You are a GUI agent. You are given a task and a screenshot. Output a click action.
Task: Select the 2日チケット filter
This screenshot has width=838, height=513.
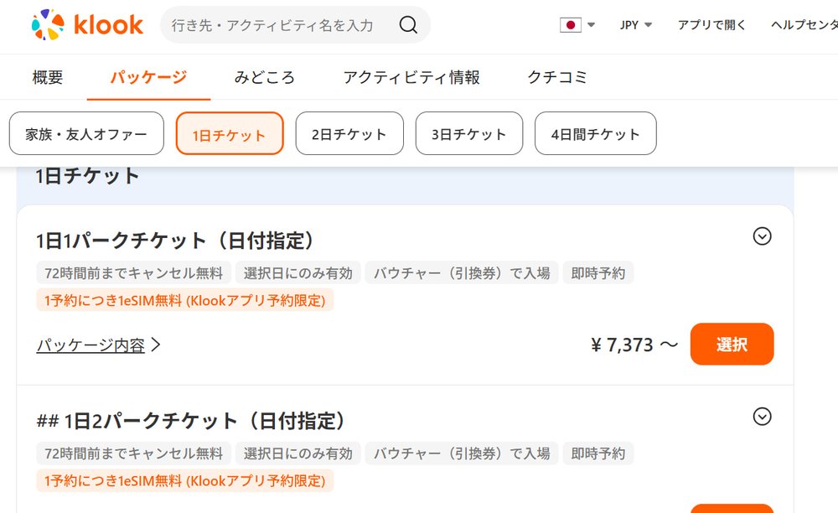[x=349, y=132]
